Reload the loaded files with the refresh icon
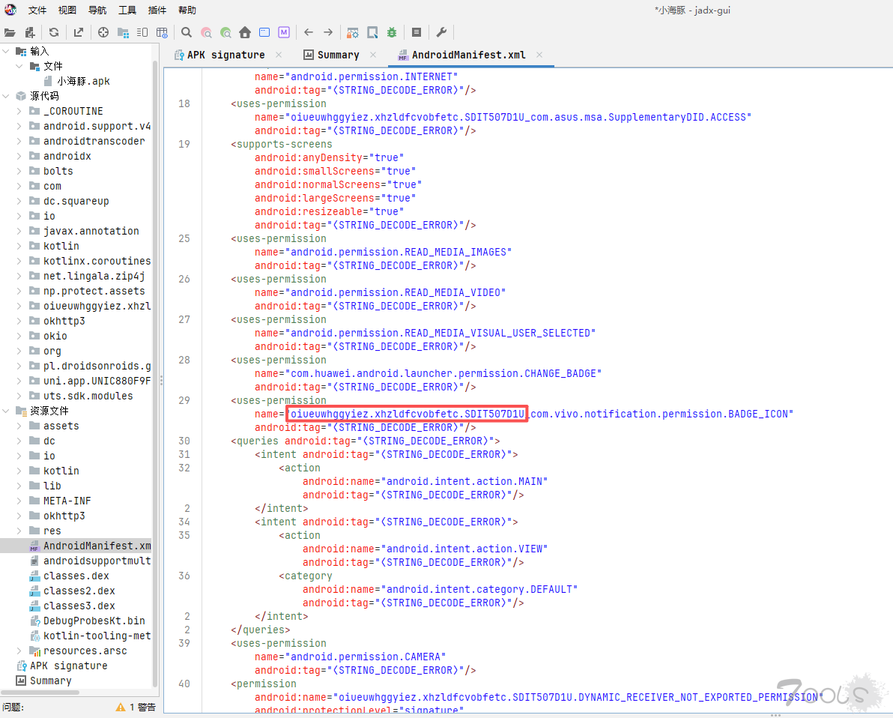This screenshot has width=893, height=718. (54, 32)
